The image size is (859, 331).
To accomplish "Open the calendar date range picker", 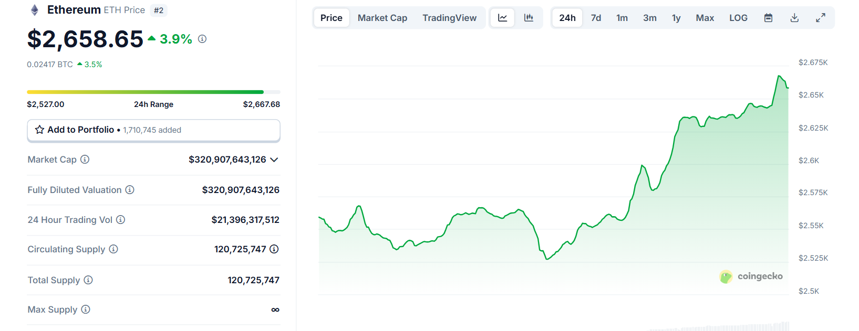I will coord(768,18).
